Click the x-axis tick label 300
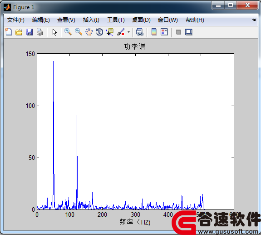The image size is (261, 235). [x=135, y=215]
